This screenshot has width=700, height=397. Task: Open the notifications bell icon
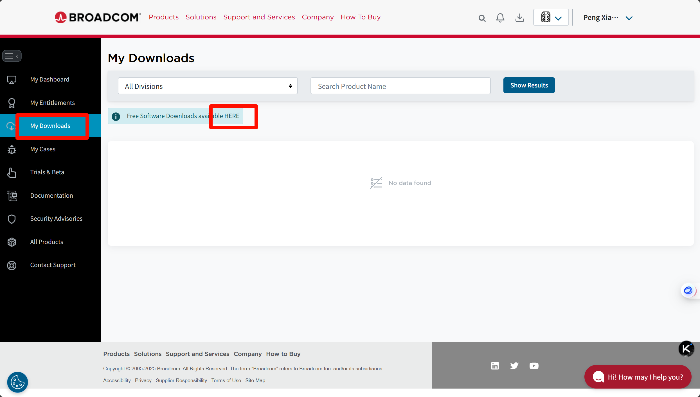pyautogui.click(x=500, y=18)
